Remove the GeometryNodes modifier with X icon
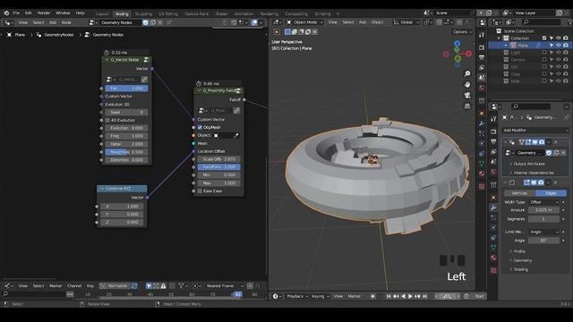573x322 pixels. pyautogui.click(x=556, y=142)
